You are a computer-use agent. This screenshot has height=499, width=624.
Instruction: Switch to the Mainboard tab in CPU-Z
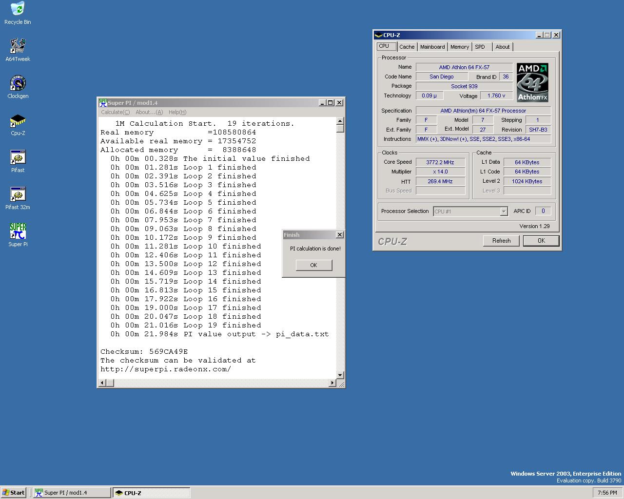pos(432,47)
